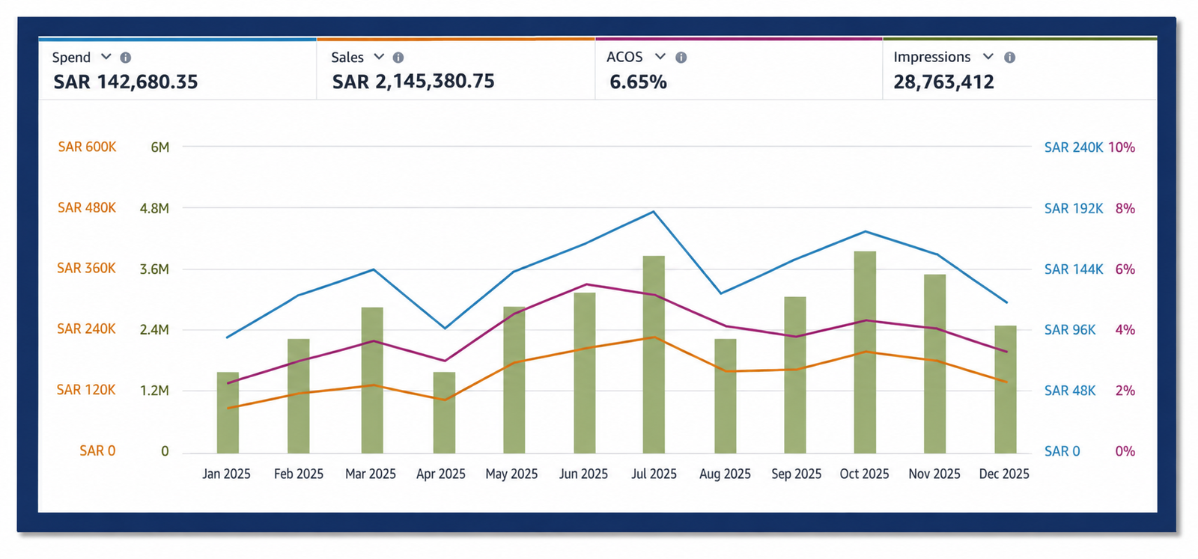This screenshot has height=559, width=1198.
Task: Click the Oct 2025 axis label
Action: tap(865, 474)
